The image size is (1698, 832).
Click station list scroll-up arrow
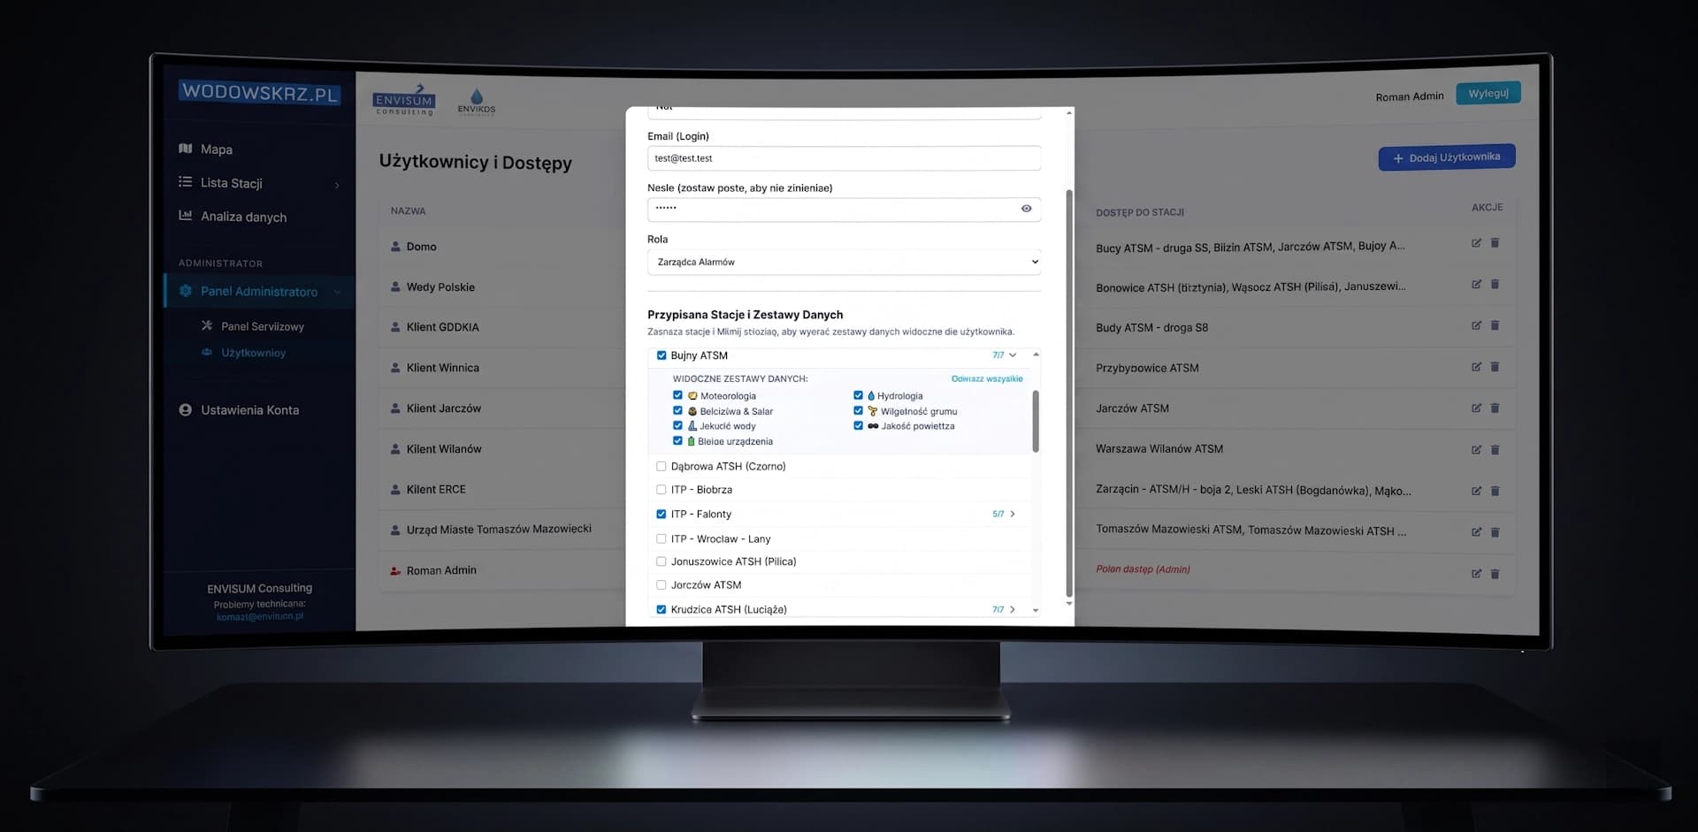1036,355
